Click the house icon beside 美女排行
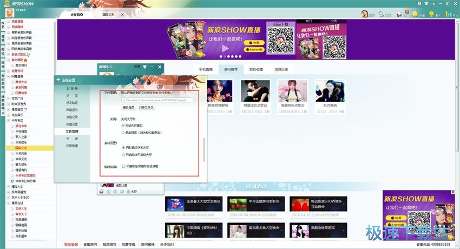This screenshot has width=460, height=249. click(12, 65)
